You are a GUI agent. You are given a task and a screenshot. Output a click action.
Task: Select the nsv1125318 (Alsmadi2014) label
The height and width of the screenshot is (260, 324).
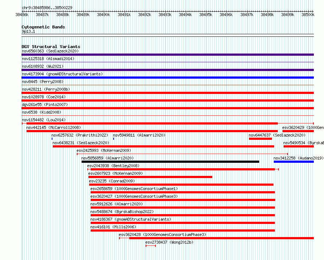point(48,59)
